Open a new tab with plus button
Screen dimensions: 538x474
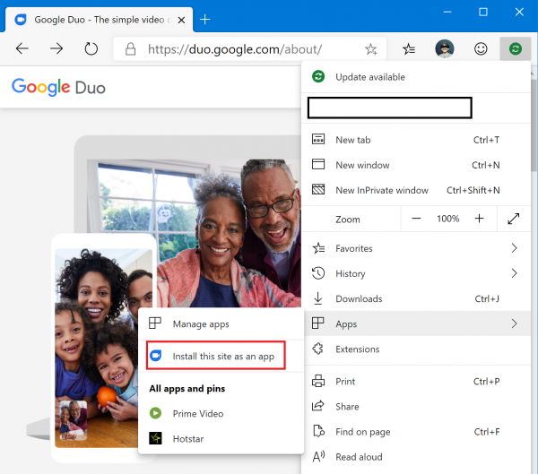point(204,19)
